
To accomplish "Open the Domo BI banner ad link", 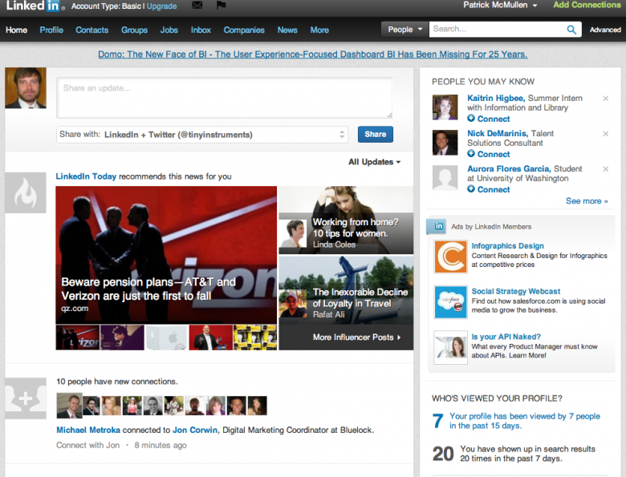I will tap(313, 55).
